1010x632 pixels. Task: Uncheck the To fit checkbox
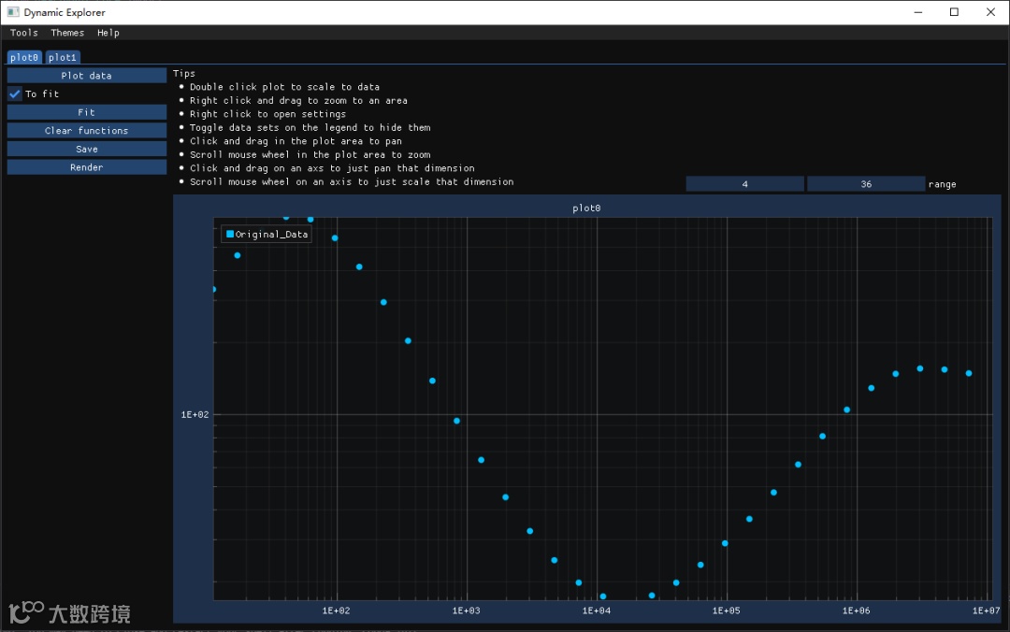(x=15, y=93)
